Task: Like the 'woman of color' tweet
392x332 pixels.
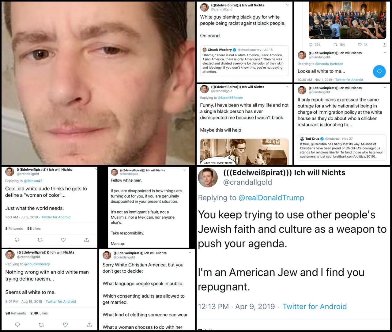Action: [63, 240]
